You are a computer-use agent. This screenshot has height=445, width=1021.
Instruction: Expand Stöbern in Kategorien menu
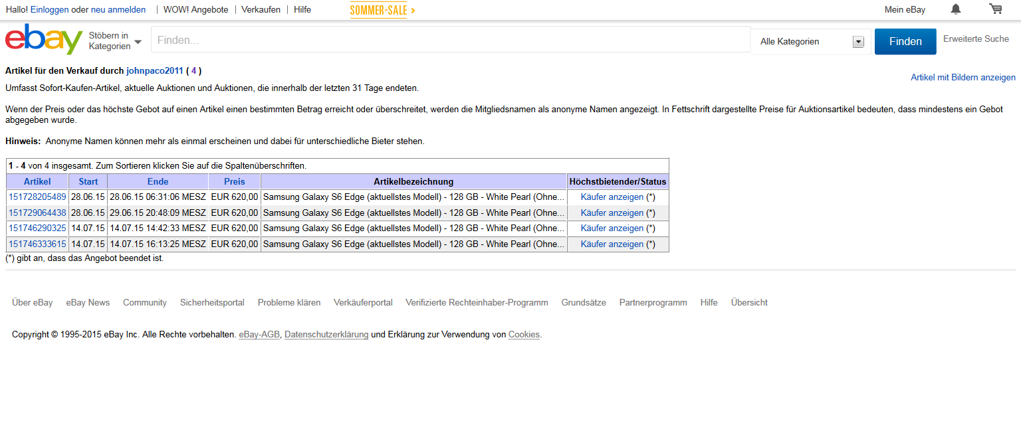[x=115, y=41]
